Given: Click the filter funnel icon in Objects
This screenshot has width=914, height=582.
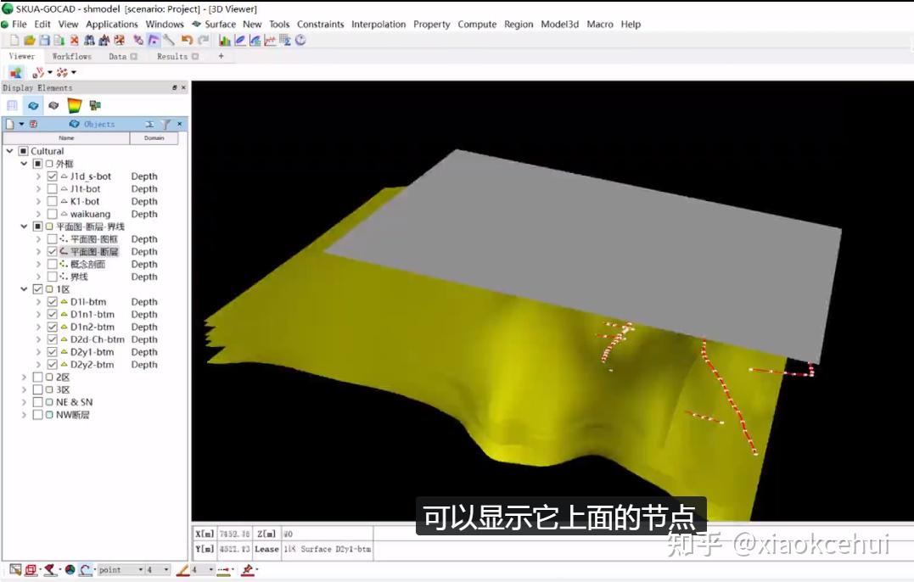Looking at the screenshot, I should pos(166,124).
